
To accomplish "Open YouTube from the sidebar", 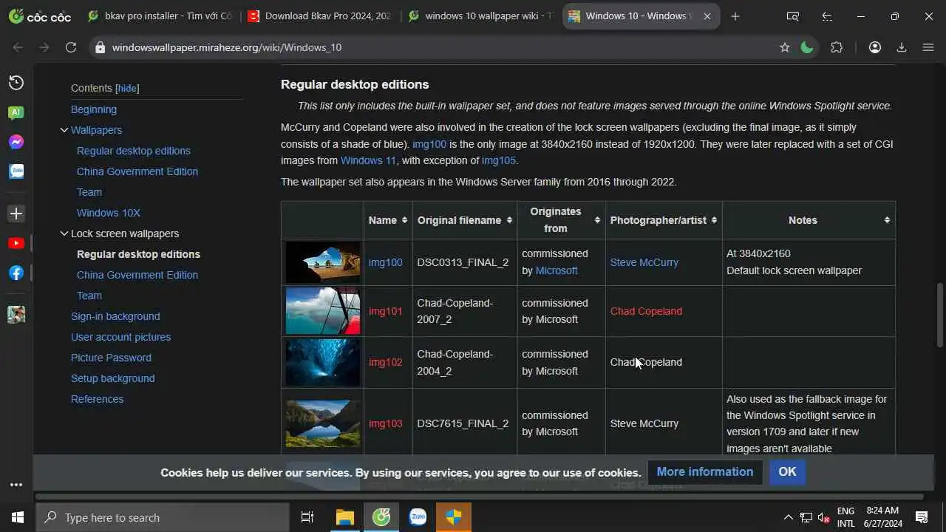I will 16,243.
